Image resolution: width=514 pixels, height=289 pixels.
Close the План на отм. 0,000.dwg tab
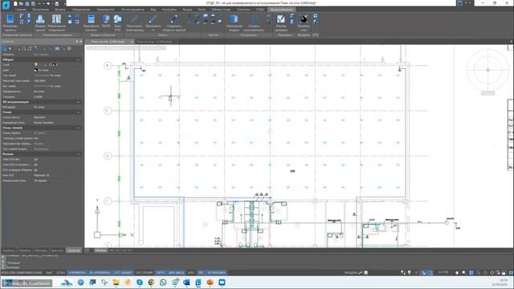[132, 42]
